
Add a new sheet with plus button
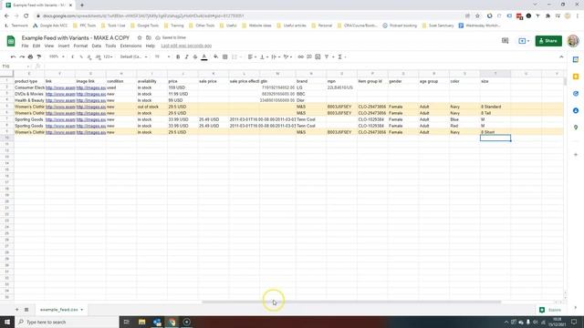click(x=16, y=310)
